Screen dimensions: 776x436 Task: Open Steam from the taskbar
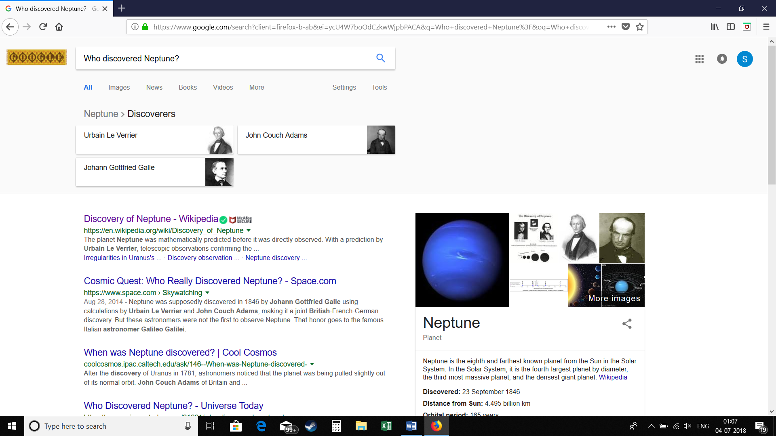click(x=311, y=426)
